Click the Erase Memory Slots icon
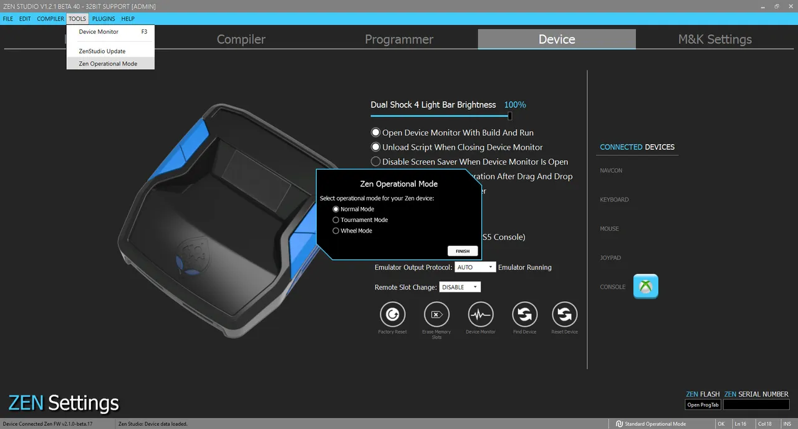Viewport: 798px width, 429px height. [x=436, y=315]
